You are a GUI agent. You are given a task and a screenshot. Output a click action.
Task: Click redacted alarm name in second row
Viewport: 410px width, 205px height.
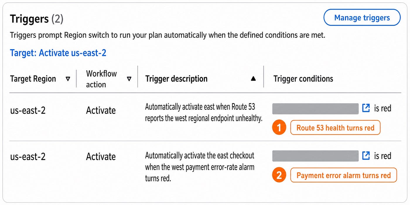point(315,156)
